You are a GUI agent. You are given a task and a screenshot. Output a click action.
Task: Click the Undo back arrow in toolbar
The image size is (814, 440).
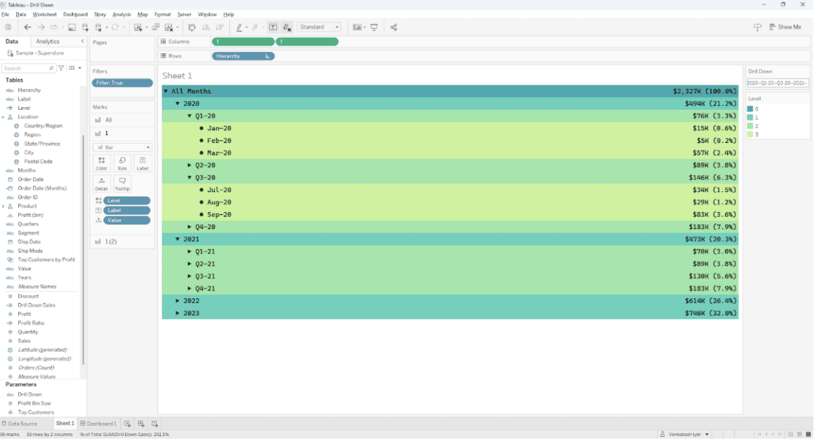pos(28,27)
